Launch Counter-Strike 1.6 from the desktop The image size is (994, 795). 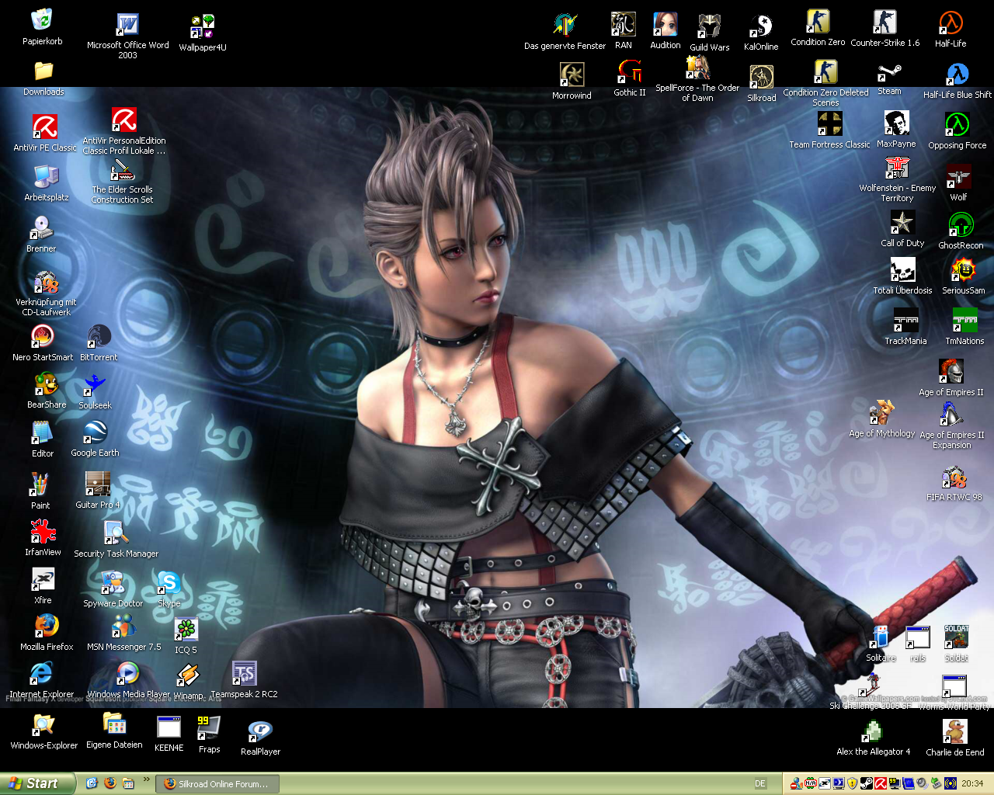pos(885,23)
